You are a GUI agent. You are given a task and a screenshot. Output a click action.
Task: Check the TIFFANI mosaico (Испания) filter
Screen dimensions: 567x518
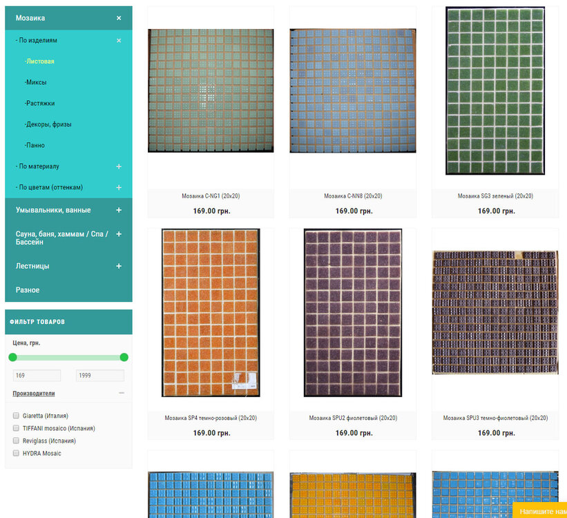[16, 428]
